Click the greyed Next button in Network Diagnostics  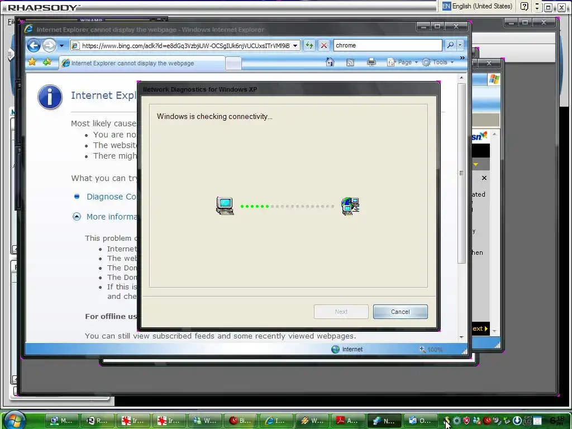341,312
